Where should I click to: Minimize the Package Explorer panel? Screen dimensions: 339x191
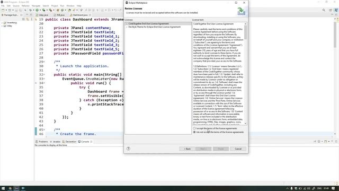tap(27, 15)
